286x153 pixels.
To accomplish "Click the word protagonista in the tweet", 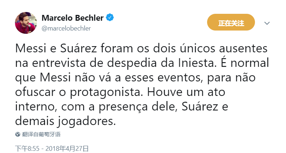I will point(106,93).
